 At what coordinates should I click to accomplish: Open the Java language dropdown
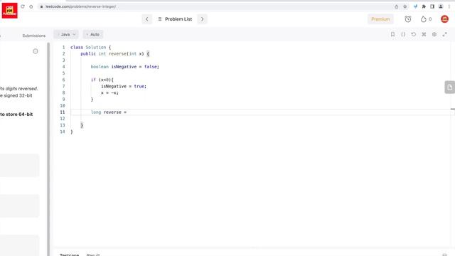click(x=66, y=35)
